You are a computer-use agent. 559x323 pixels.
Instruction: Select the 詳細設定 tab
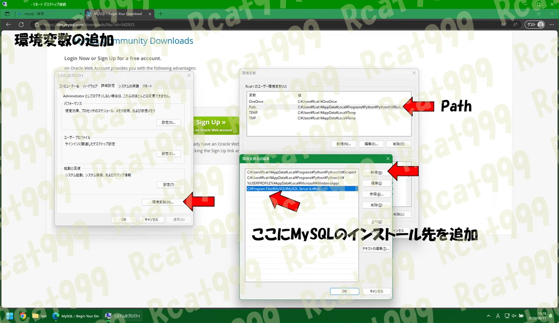click(108, 86)
